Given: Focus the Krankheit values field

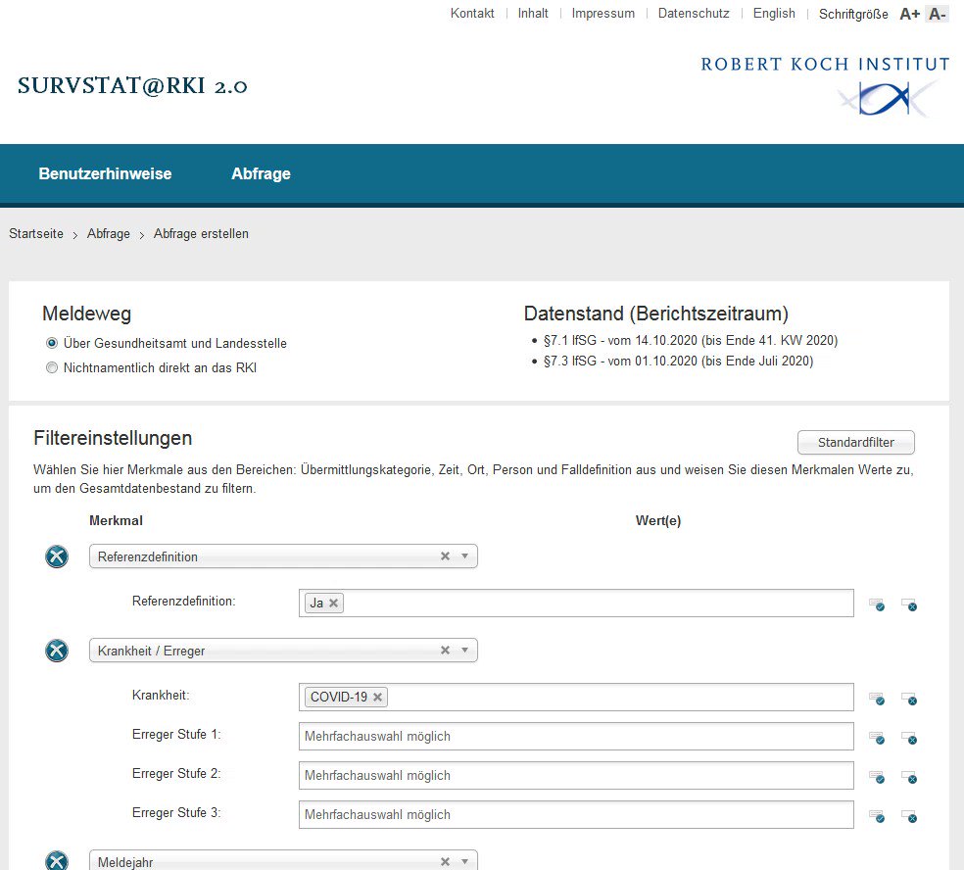Looking at the screenshot, I should click(x=576, y=698).
